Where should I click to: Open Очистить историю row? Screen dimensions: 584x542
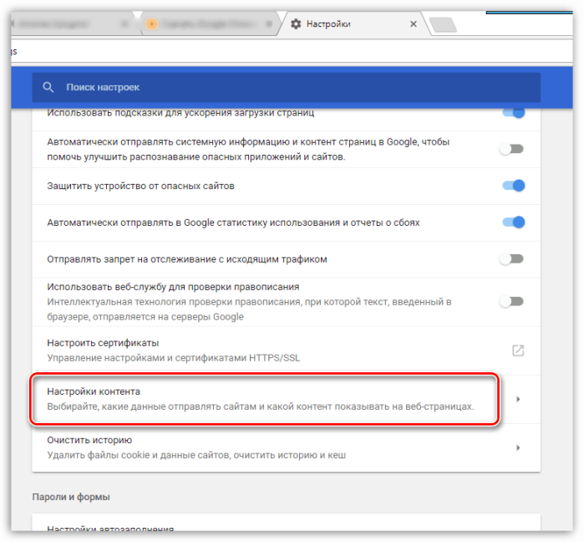(x=286, y=447)
